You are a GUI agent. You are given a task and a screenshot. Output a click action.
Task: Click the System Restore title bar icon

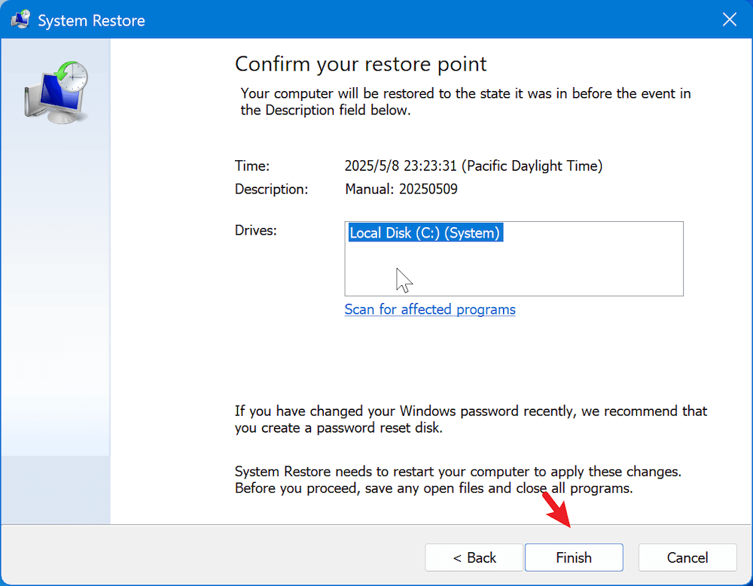pos(20,20)
